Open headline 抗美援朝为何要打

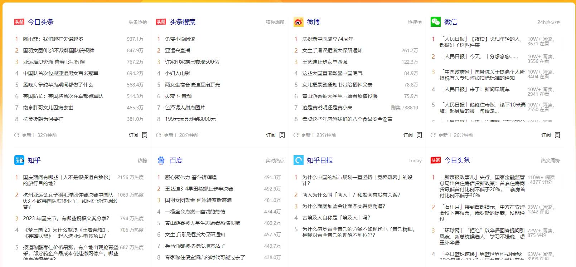(43, 119)
